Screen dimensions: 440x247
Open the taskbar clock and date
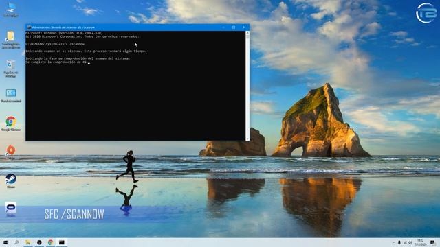420,242
